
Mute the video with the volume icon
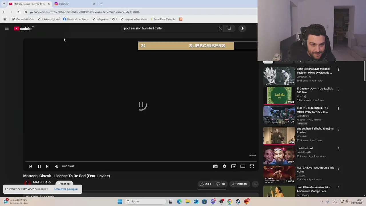click(57, 166)
